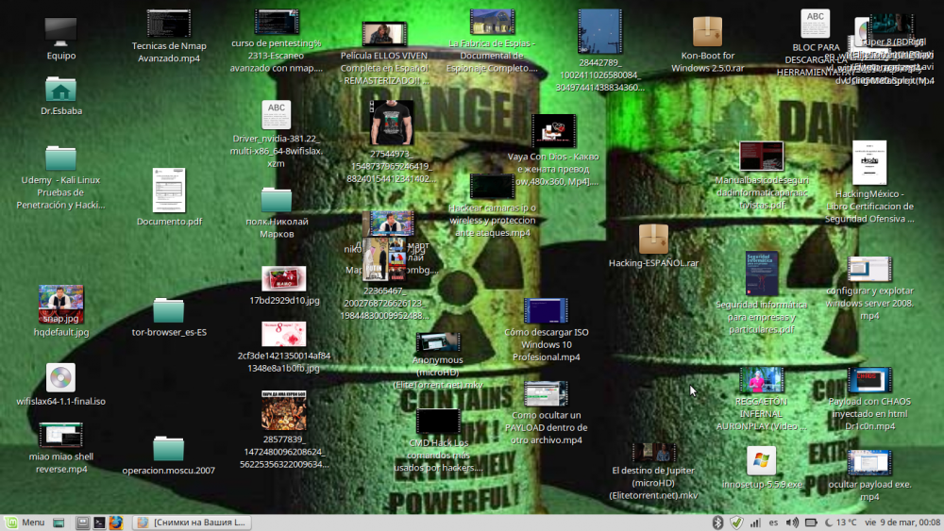Select the Kon-Boot for Windows 2.5.0.rar archive
944x531 pixels.
707,31
